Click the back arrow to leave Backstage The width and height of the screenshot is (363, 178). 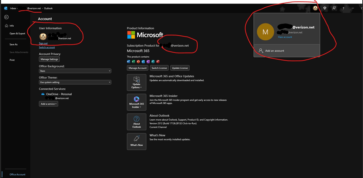pyautogui.click(x=6, y=17)
